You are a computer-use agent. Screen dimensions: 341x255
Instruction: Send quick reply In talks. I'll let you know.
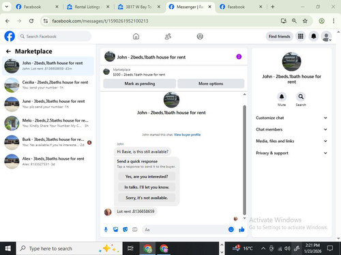(x=147, y=187)
